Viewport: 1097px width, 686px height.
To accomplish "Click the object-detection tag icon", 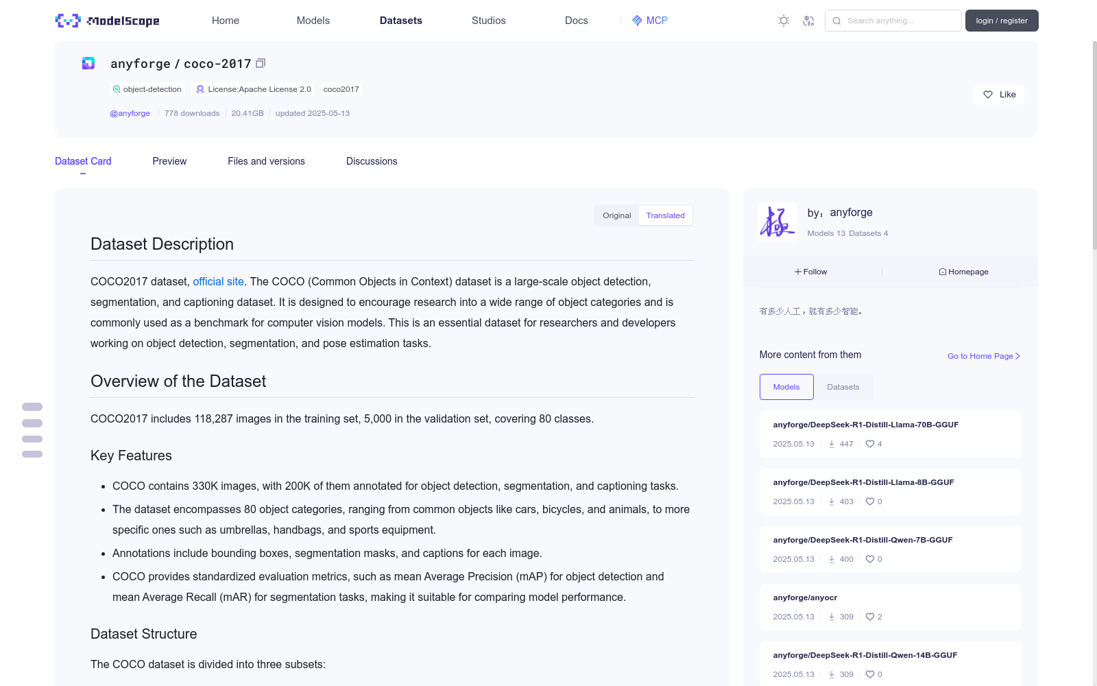I will coord(117,89).
